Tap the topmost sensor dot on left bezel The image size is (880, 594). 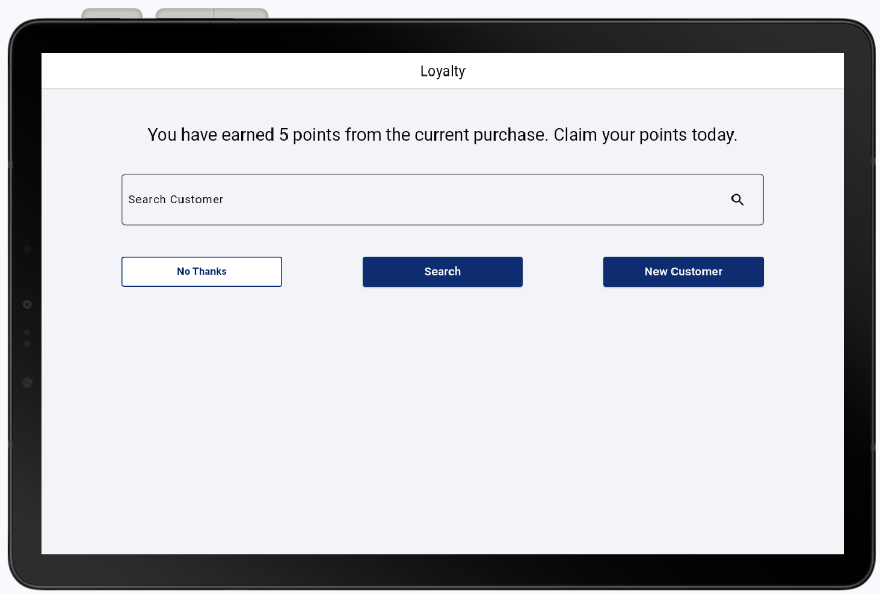27,249
